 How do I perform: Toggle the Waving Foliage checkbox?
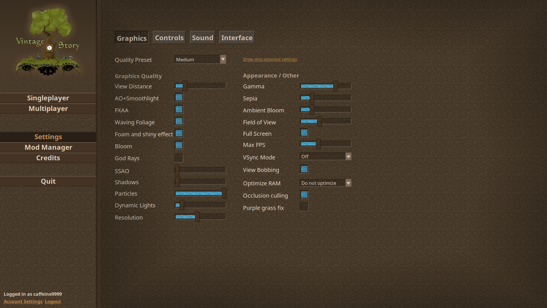[x=179, y=121]
